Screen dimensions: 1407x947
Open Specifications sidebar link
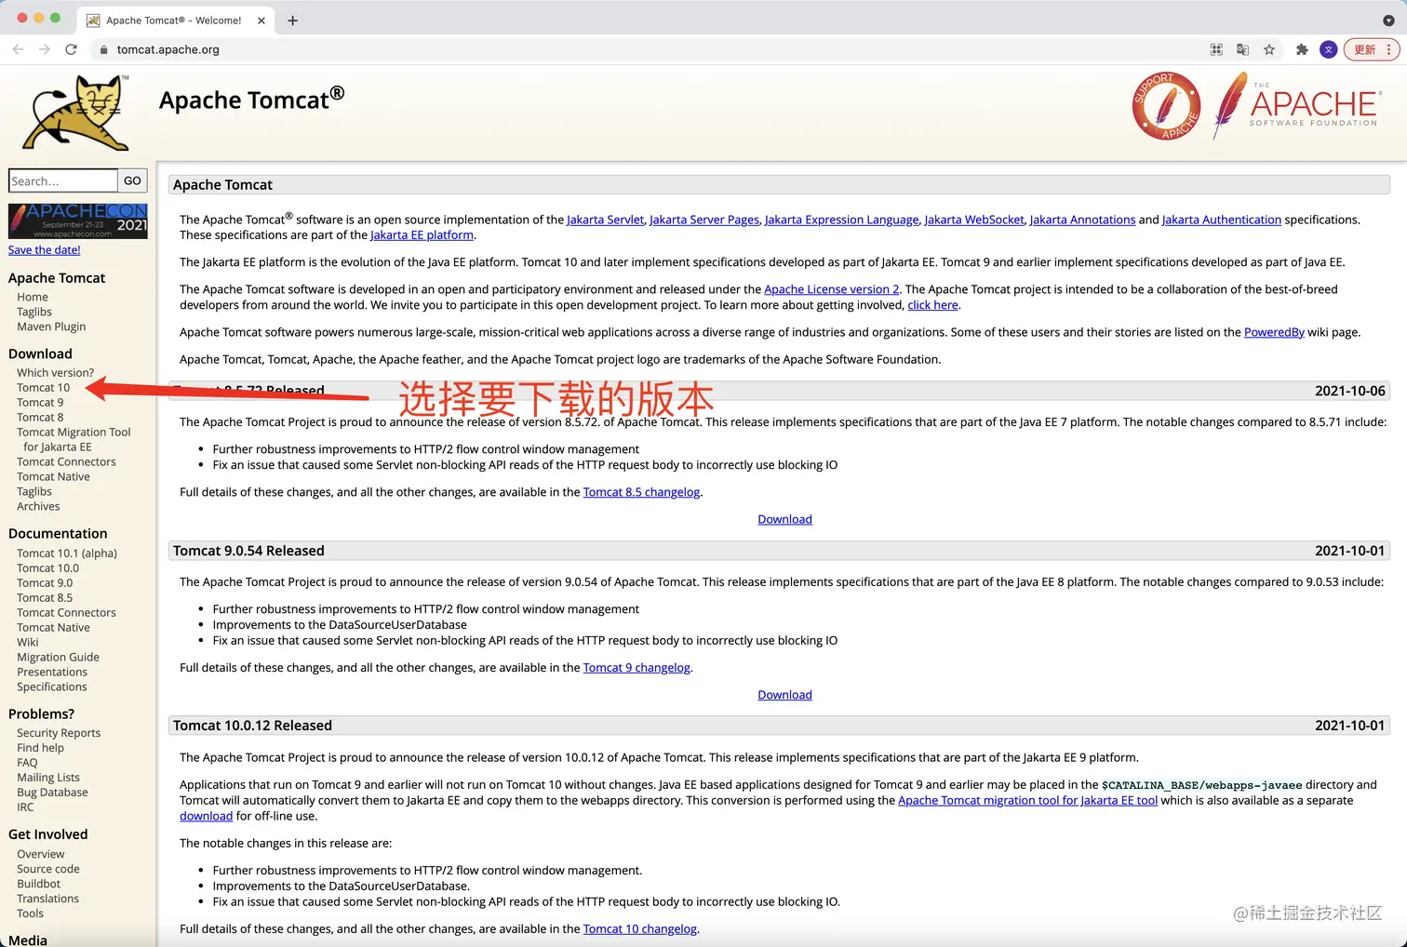coord(52,687)
